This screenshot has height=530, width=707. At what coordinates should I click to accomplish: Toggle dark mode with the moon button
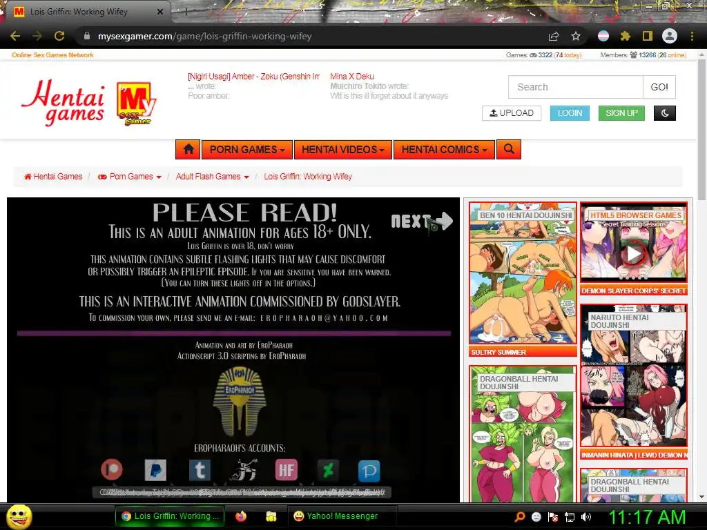click(665, 113)
